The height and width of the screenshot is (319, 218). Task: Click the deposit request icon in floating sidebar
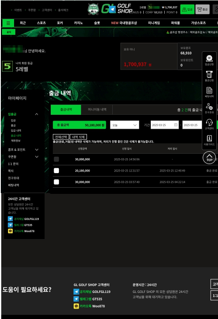tap(209, 60)
